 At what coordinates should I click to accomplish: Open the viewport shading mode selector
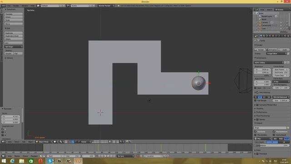pos(55,142)
